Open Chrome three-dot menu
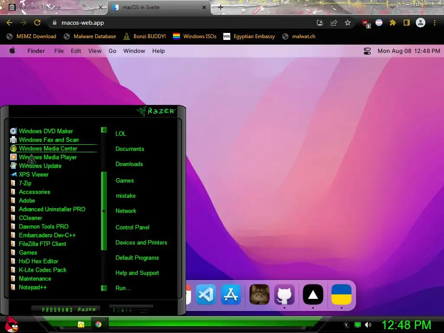The image size is (444, 333). tap(434, 23)
